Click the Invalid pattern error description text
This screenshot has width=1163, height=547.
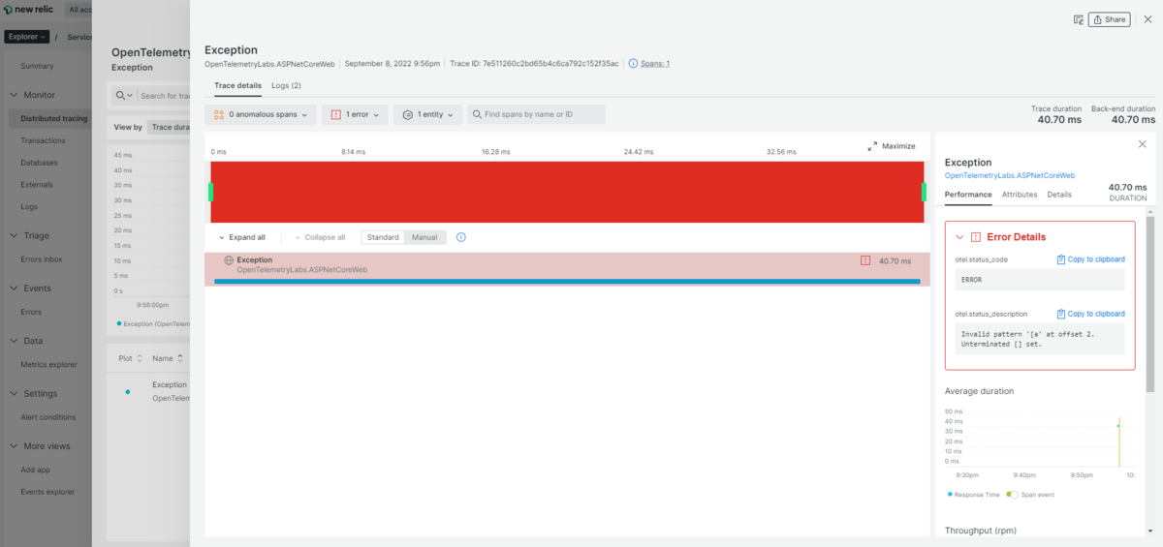1028,339
